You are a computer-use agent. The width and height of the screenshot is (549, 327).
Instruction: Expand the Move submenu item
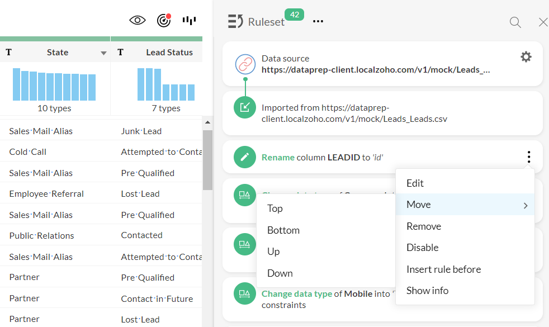[465, 205]
